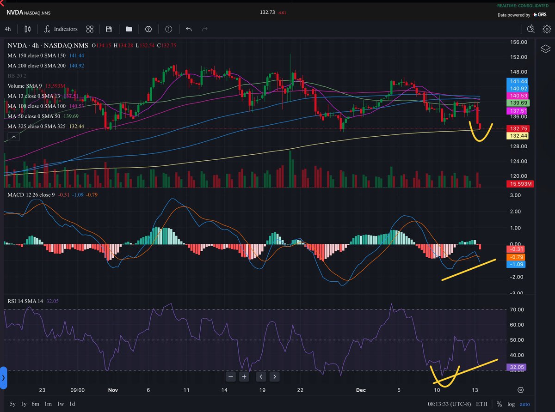Select the MA 200 SMA legend entry

pyautogui.click(x=46, y=66)
